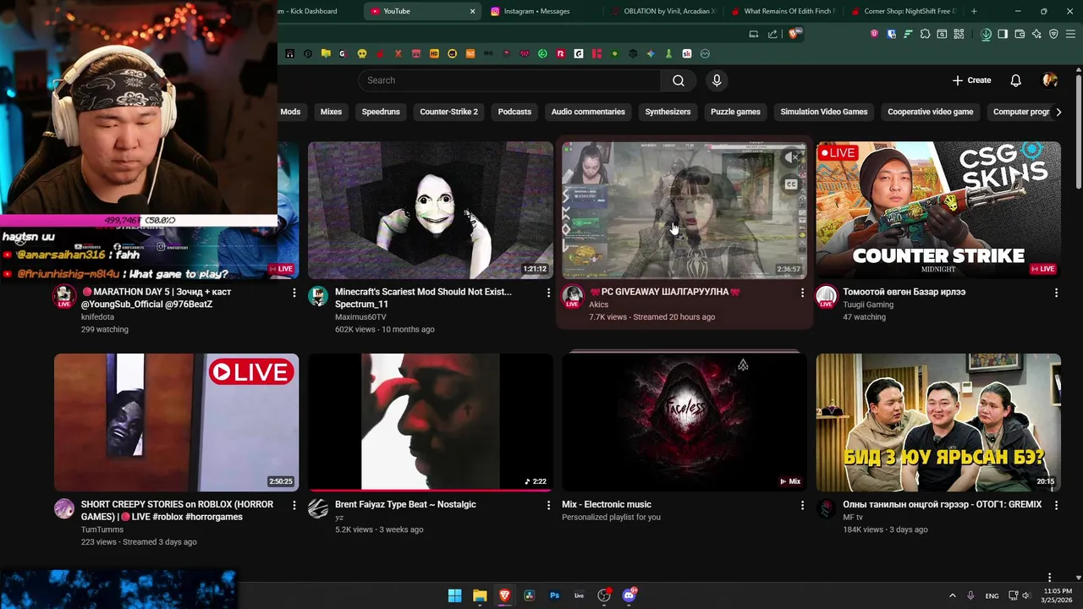1083x609 pixels.
Task: Open the browser hamburger main menu
Action: pyautogui.click(x=1070, y=34)
